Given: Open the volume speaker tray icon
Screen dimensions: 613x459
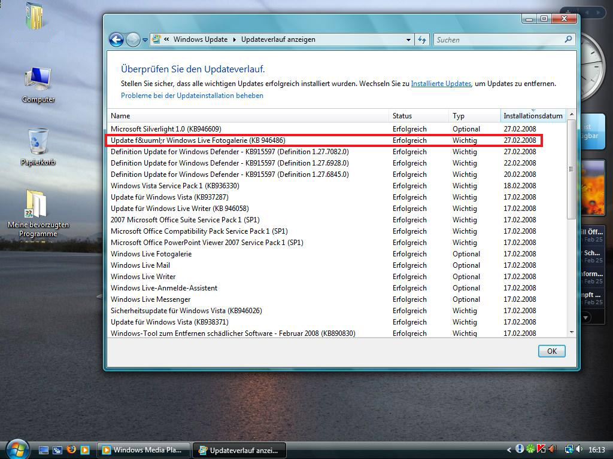Looking at the screenshot, I should [579, 449].
